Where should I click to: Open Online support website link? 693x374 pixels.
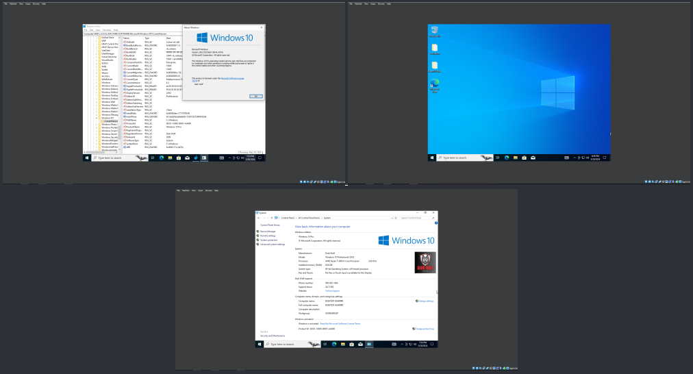pyautogui.click(x=332, y=291)
